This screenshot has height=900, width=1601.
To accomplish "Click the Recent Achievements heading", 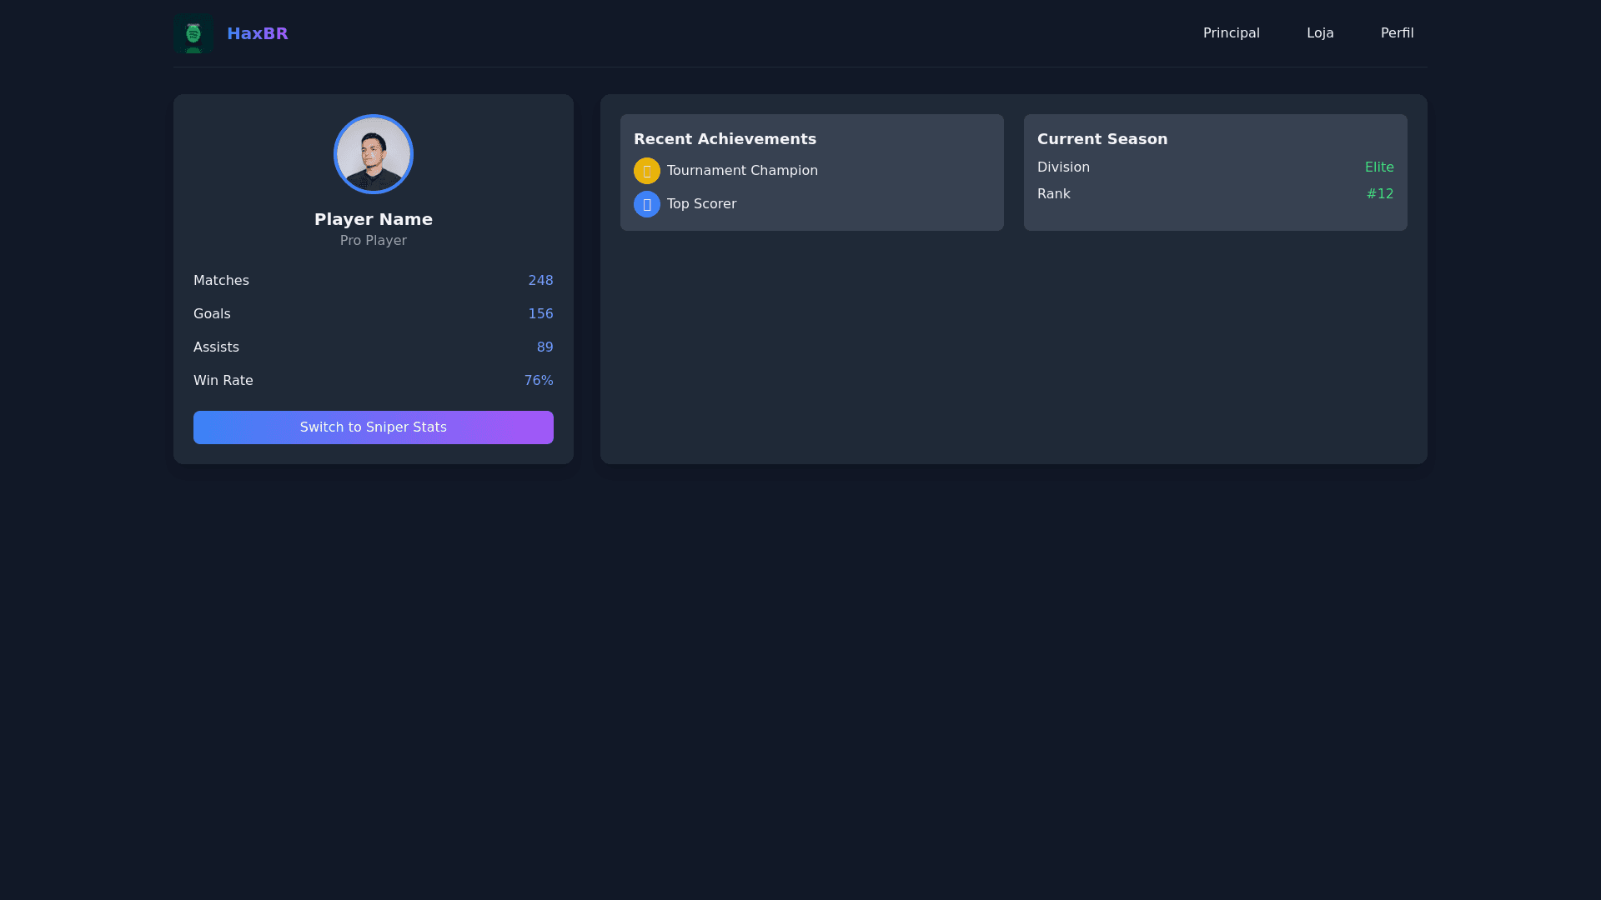I will (x=724, y=139).
